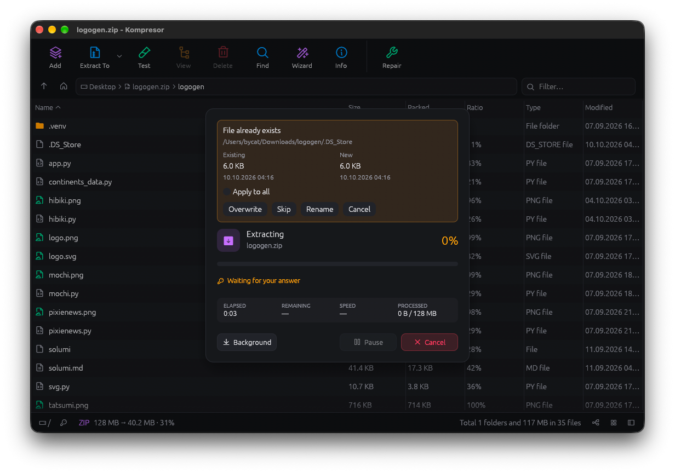Click the 41.4 KB size of solumi.md

coord(361,368)
